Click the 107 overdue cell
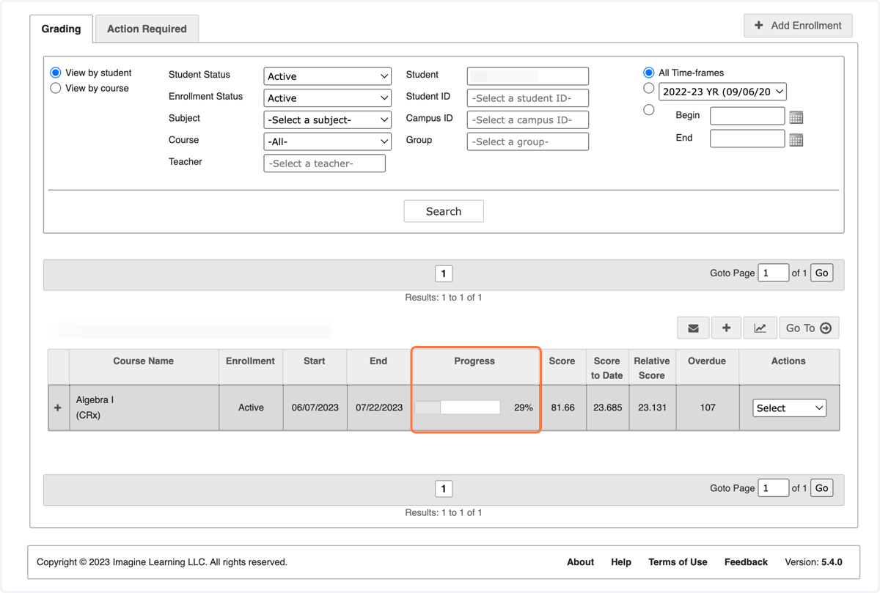Image resolution: width=880 pixels, height=593 pixels. pos(708,408)
